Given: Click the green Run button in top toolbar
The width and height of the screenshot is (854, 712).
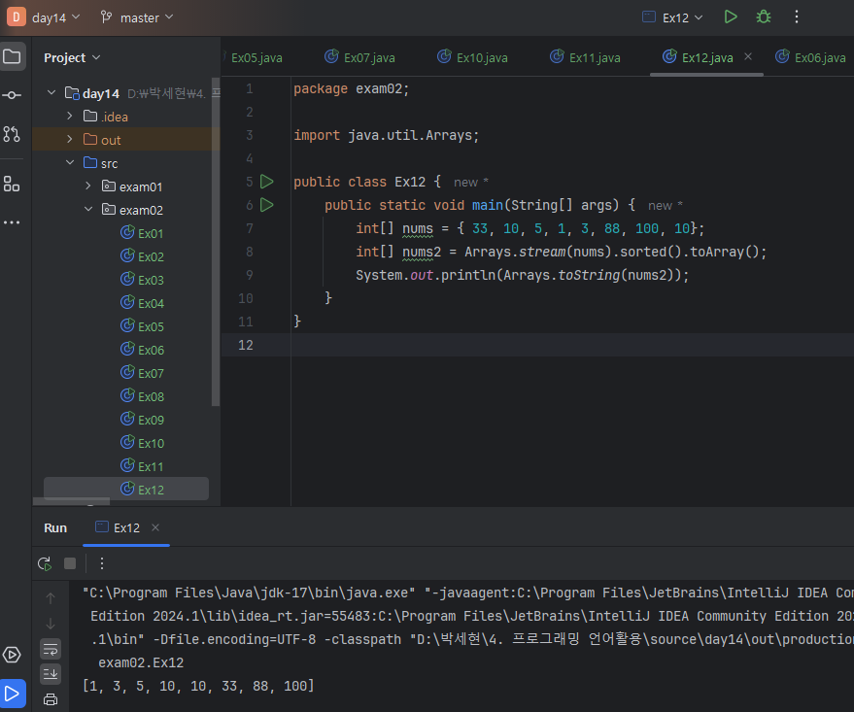Looking at the screenshot, I should [x=731, y=17].
